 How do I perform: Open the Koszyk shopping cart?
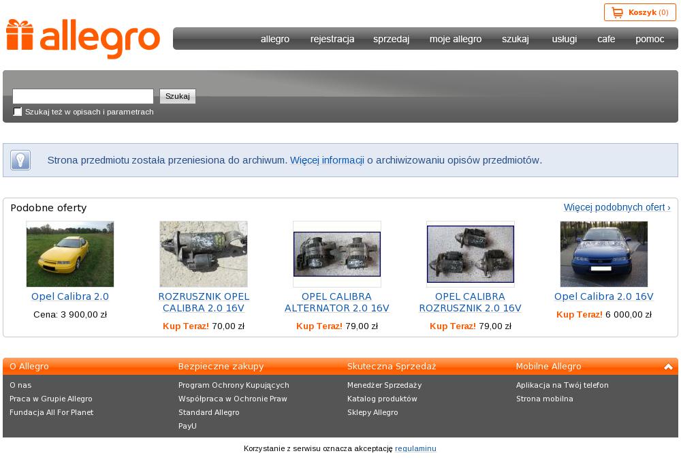click(639, 12)
